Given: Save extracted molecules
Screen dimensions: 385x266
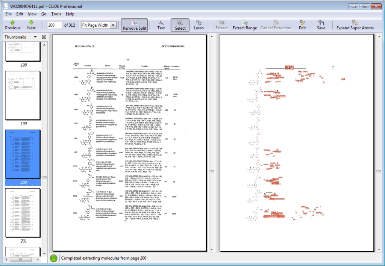Looking at the screenshot, I should click(x=321, y=25).
